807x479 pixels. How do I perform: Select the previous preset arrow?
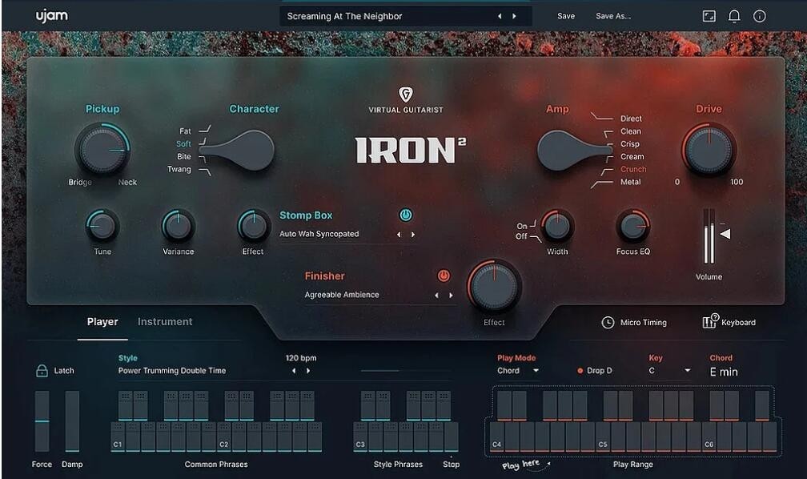[500, 16]
